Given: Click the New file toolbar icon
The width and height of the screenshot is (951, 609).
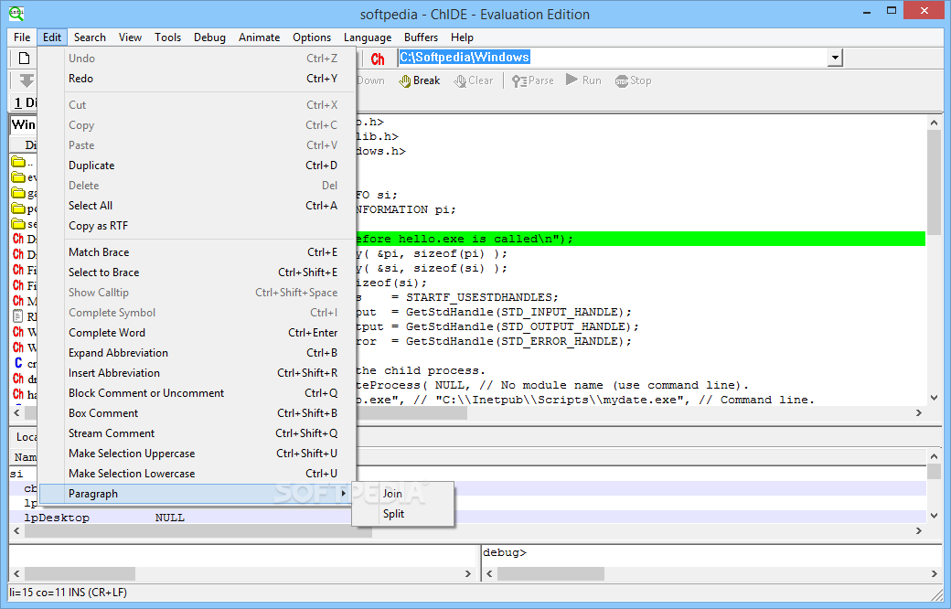Looking at the screenshot, I should pos(25,59).
